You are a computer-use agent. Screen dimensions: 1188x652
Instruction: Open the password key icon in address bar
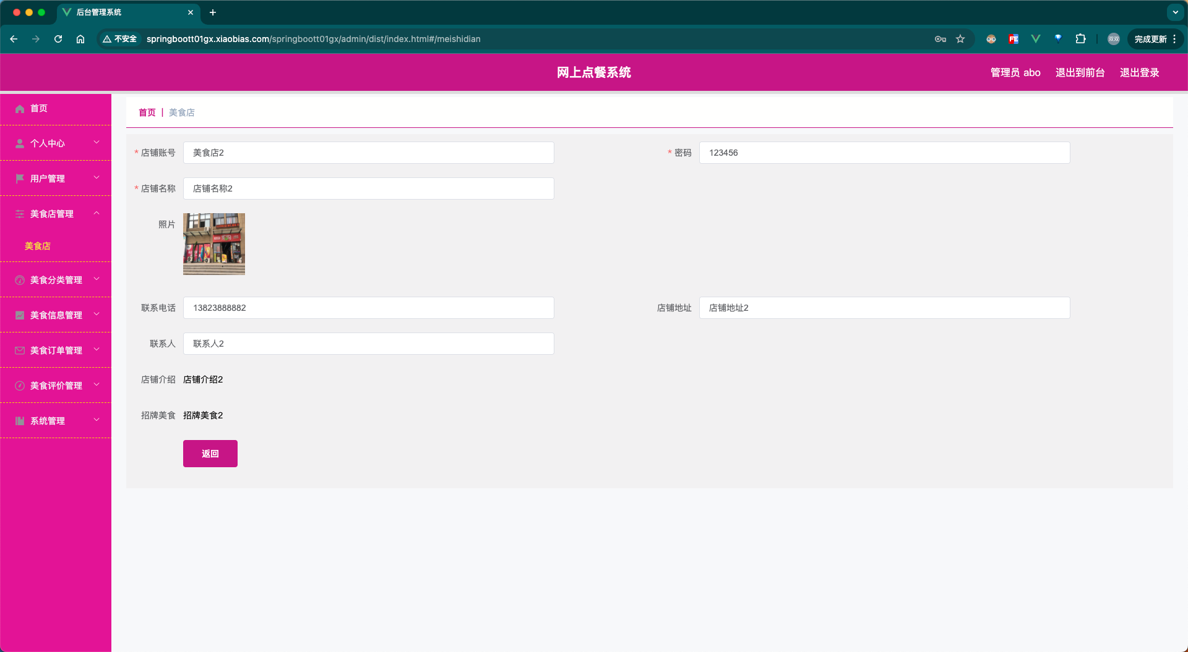(x=940, y=39)
